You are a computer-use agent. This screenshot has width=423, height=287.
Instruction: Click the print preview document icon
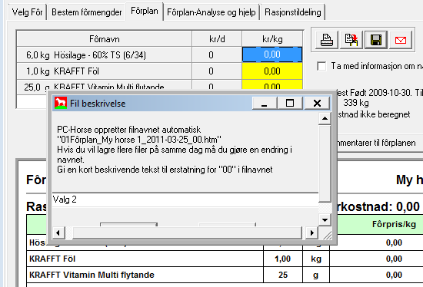click(351, 40)
